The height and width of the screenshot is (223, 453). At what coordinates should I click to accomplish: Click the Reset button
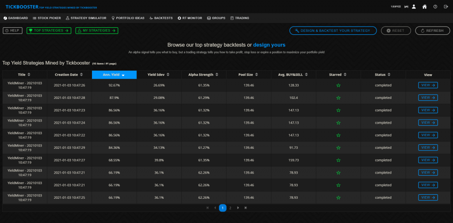[396, 30]
